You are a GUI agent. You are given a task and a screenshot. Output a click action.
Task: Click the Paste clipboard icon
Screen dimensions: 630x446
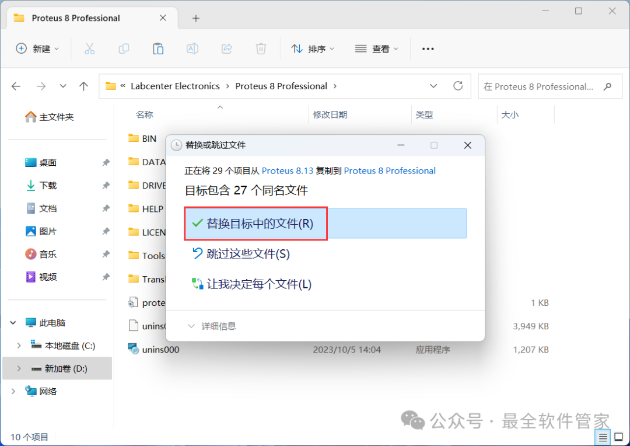coord(158,48)
